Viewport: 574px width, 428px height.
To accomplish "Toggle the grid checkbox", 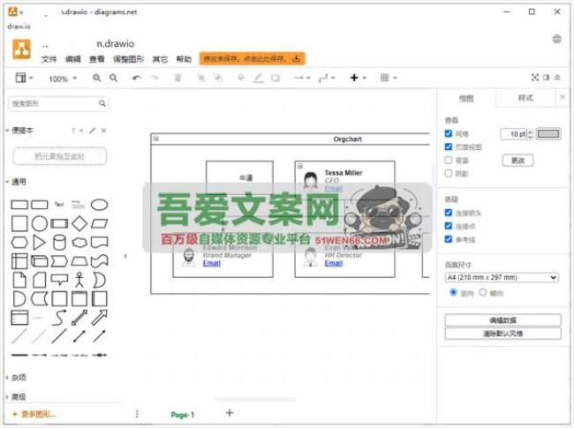I will click(x=449, y=133).
